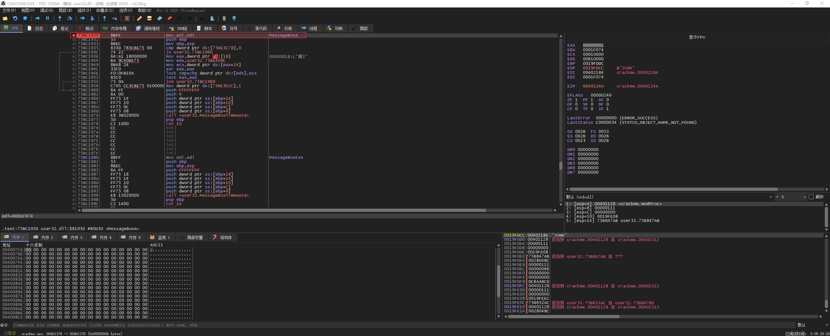Toggle the 解锁 checkbox in arguments panel

[811, 197]
